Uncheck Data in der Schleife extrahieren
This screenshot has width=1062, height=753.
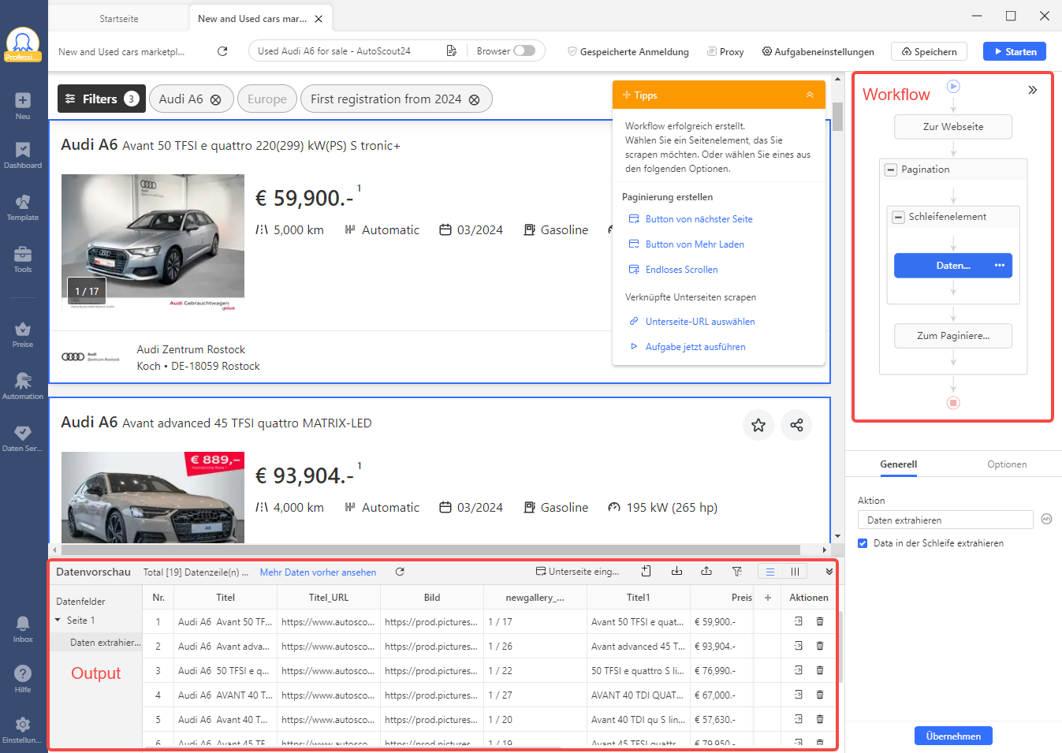coord(863,543)
